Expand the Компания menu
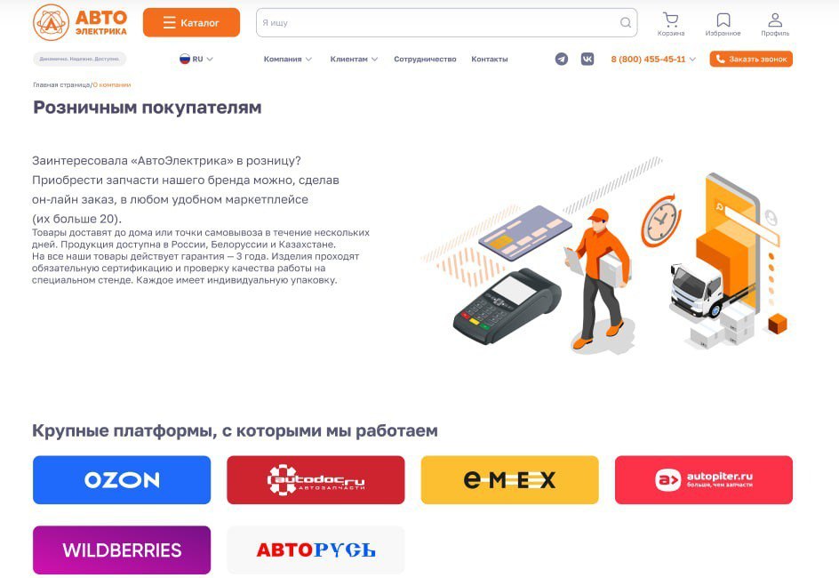This screenshot has width=839, height=578. coord(287,59)
